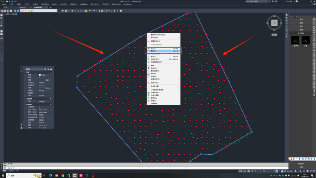The width and height of the screenshot is (316, 178).
Task: Click the Clean Screen icon in the status bar
Action: 311,171
